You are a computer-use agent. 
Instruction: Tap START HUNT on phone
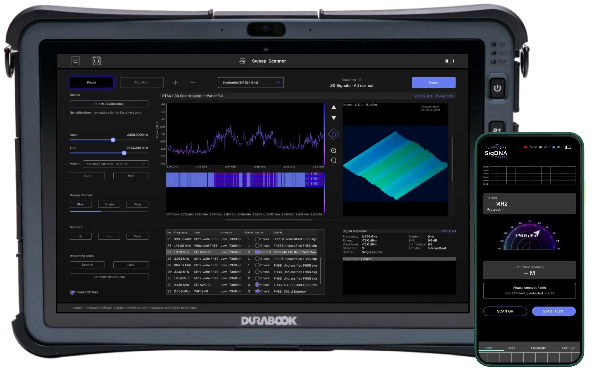554,311
